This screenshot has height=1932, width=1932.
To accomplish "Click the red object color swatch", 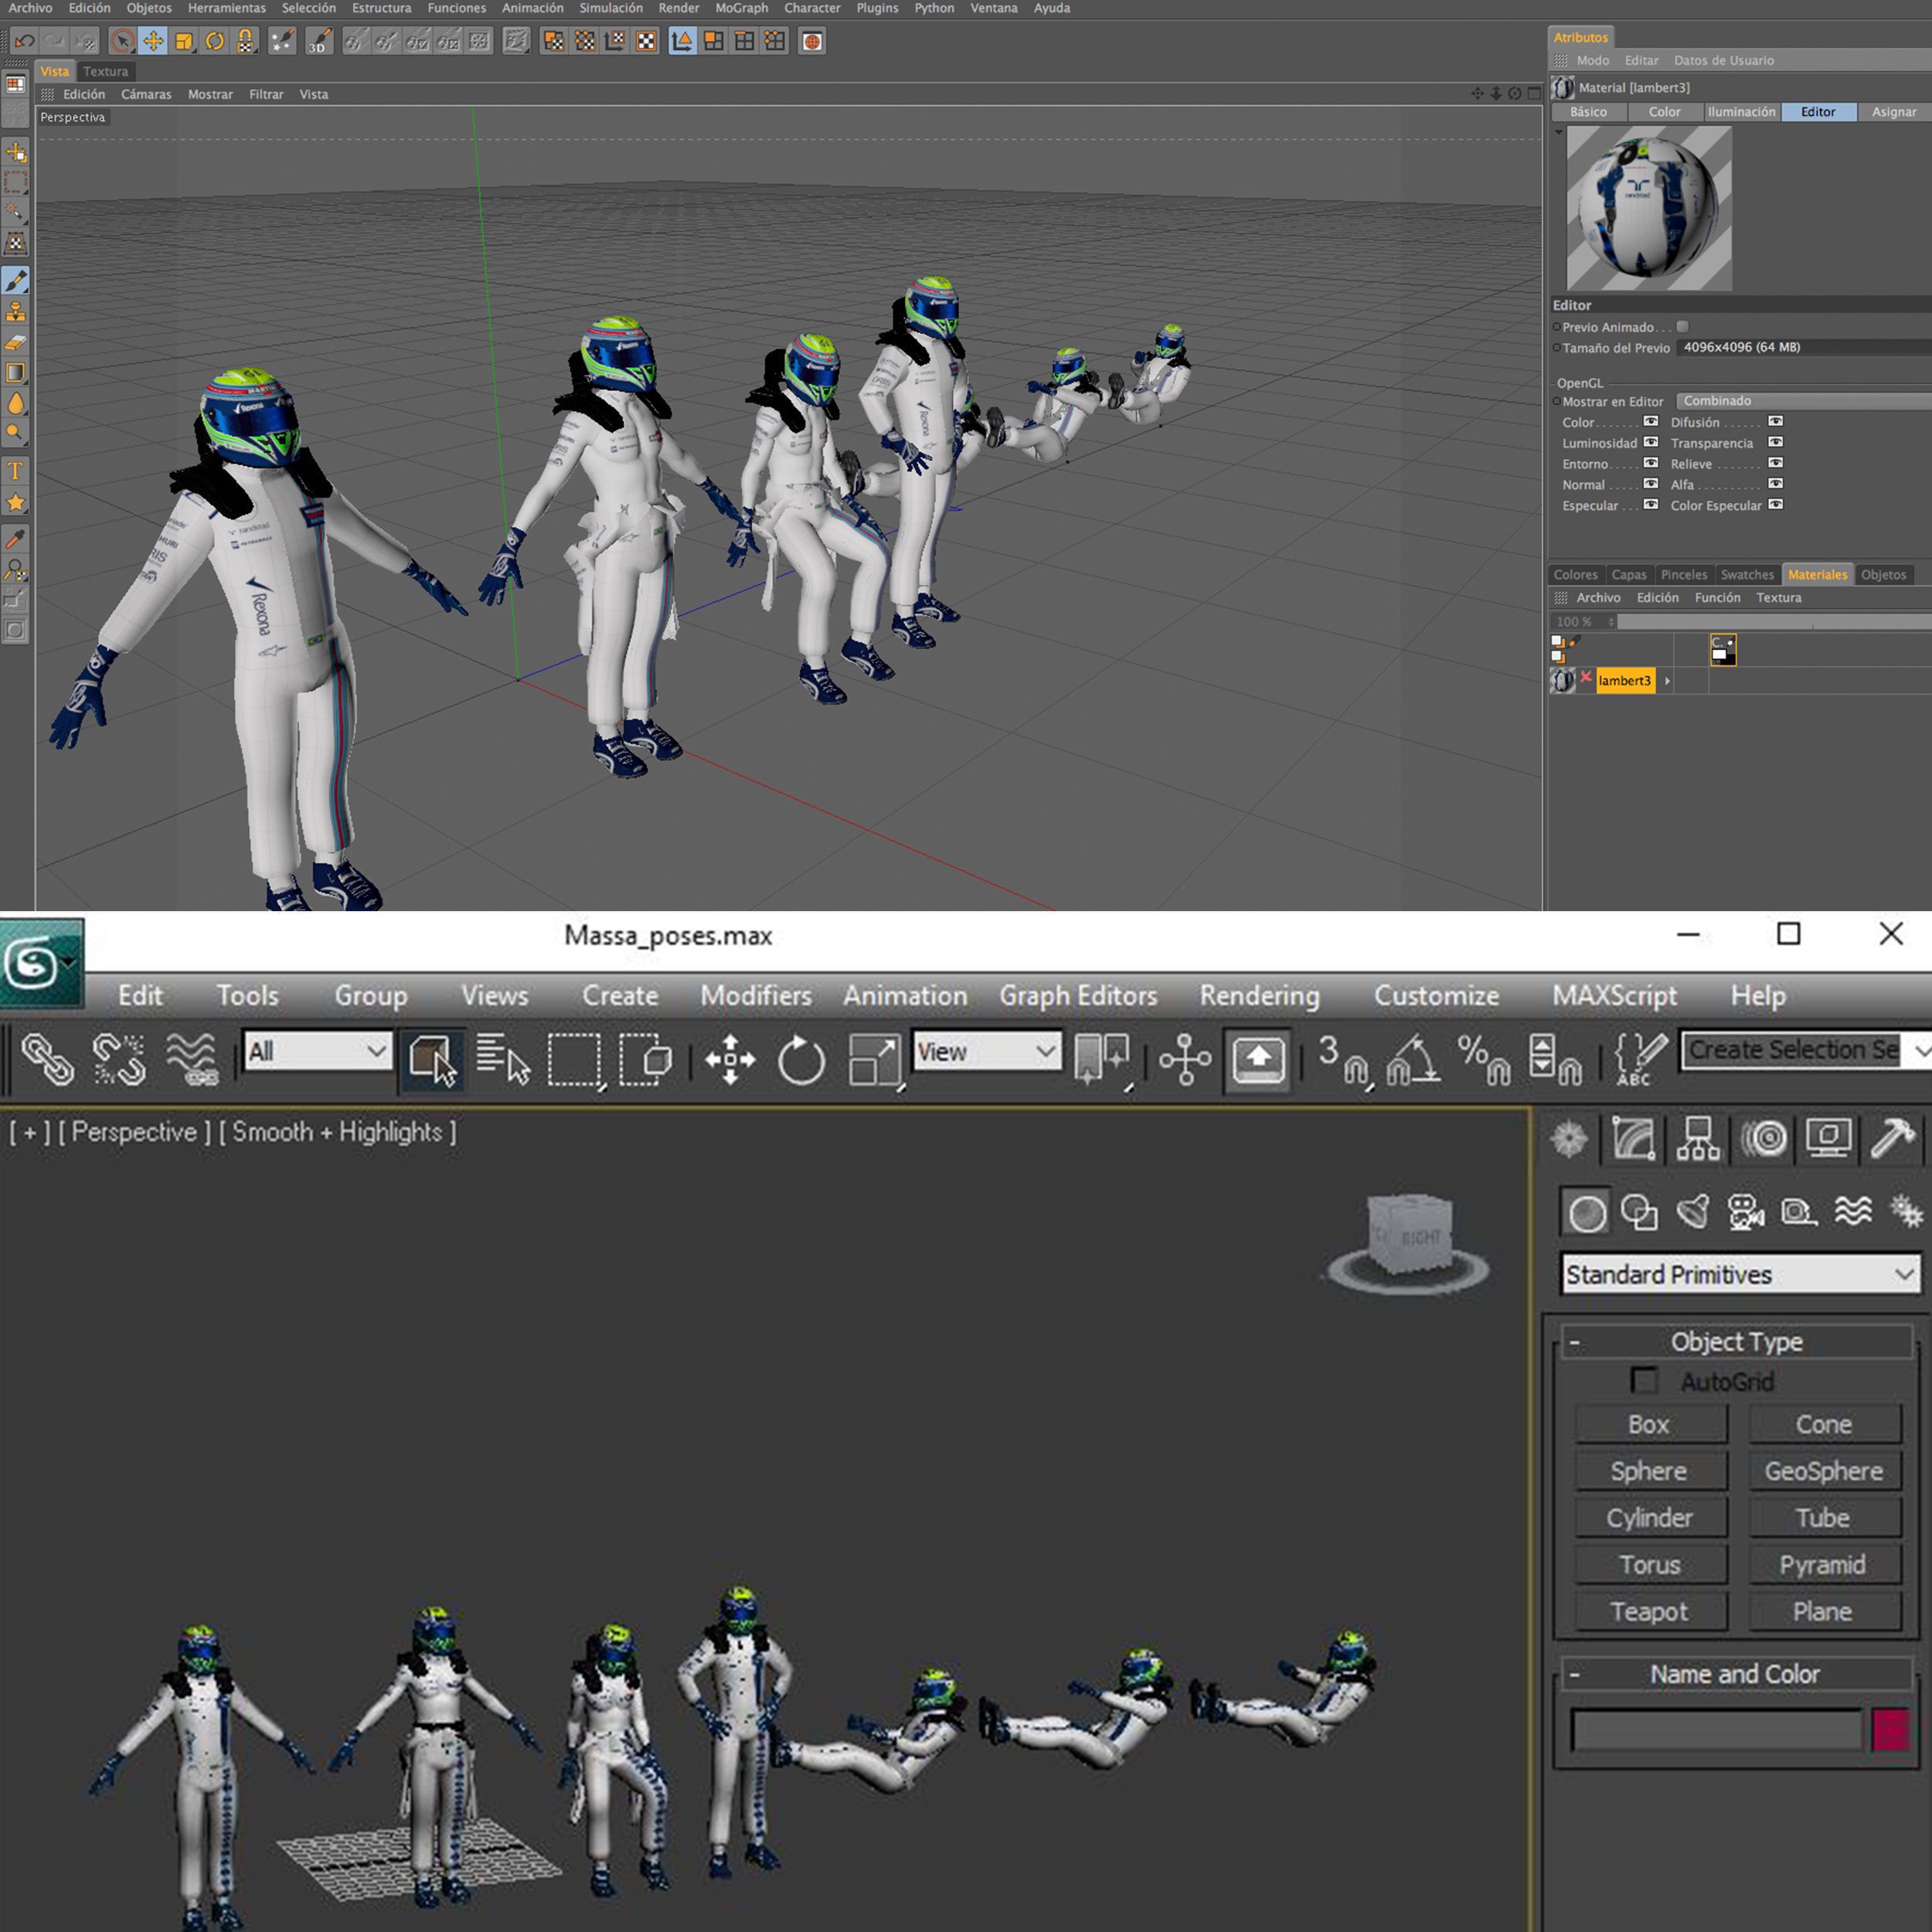I will (1889, 1729).
